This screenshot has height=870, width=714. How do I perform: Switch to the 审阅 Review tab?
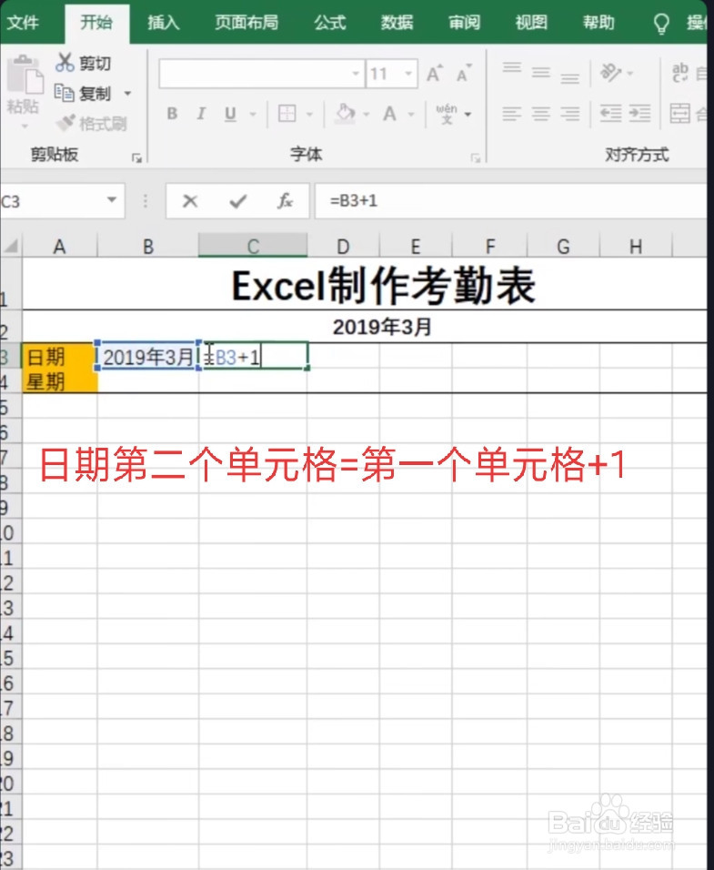(464, 23)
